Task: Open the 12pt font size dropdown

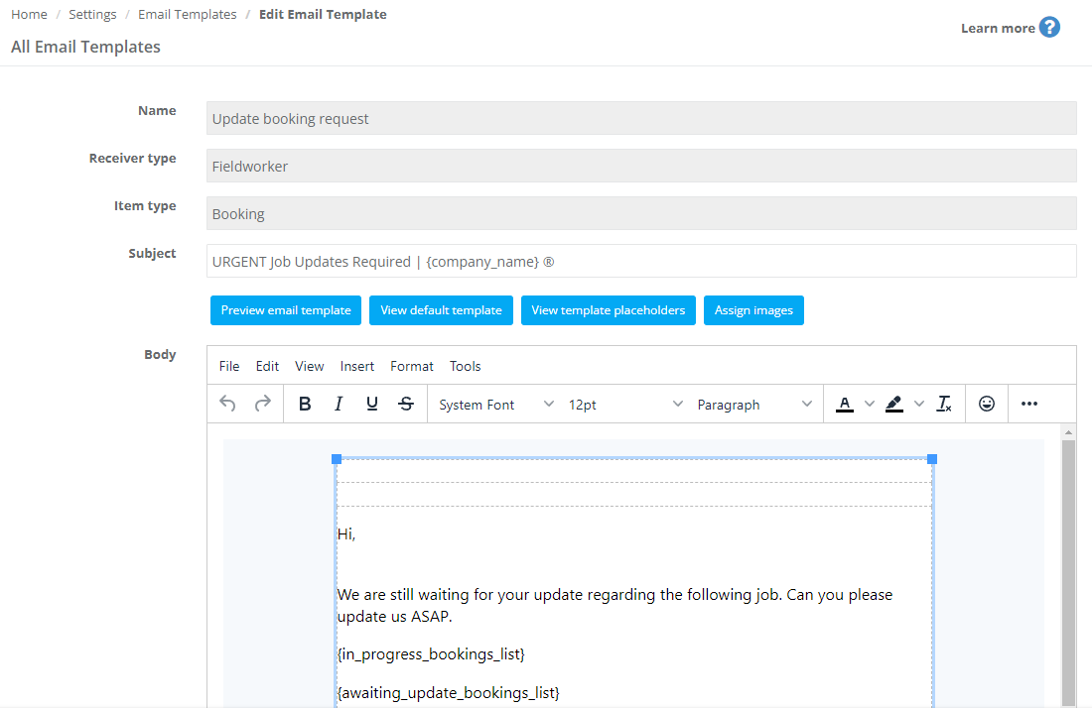Action: coord(624,404)
